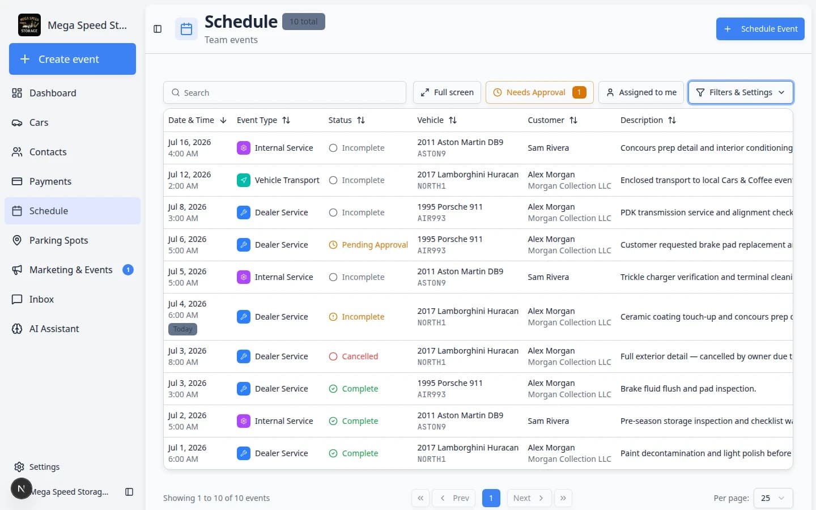
Task: Click Vehicle Transport icon in Jul 12 row
Action: point(244,180)
